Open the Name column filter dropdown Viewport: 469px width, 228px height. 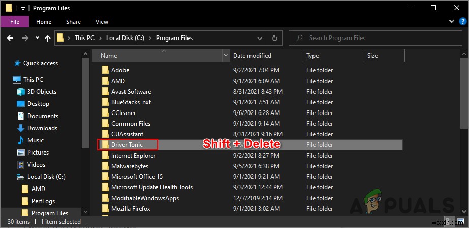[226, 56]
